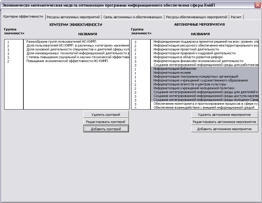Go to Связь автономных и обеспечивающих tab
The image size is (262, 203).
[133, 17]
